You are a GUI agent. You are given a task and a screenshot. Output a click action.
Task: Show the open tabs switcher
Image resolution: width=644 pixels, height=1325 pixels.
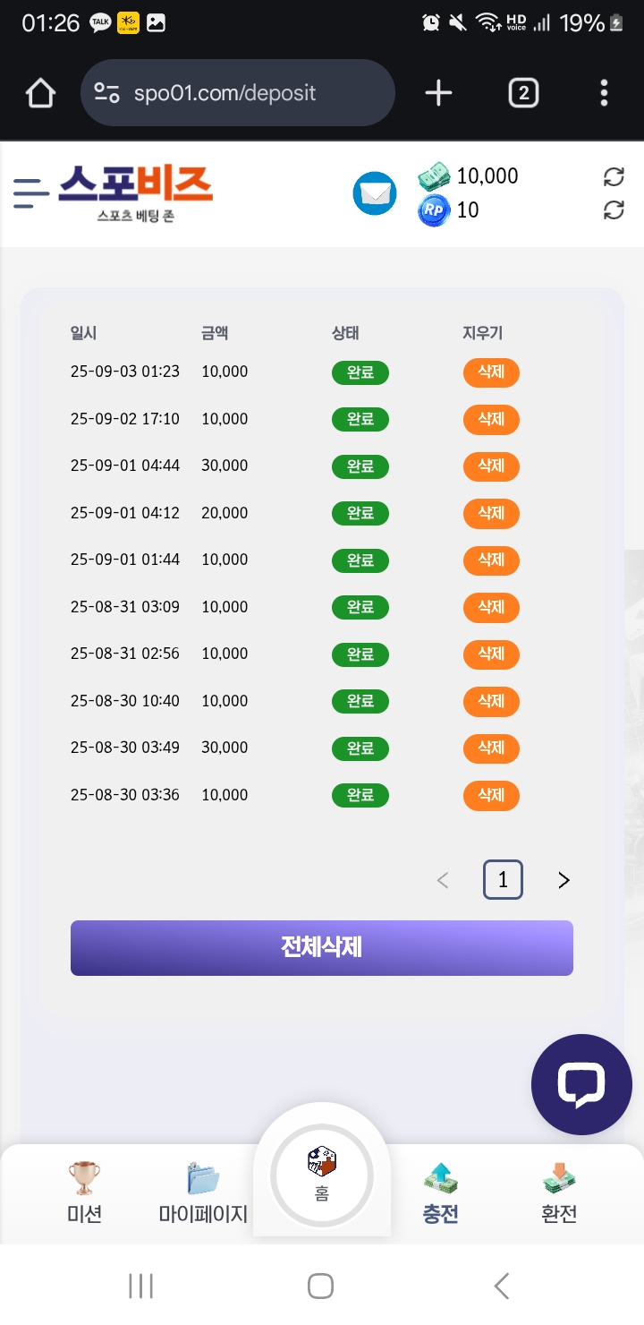523,93
